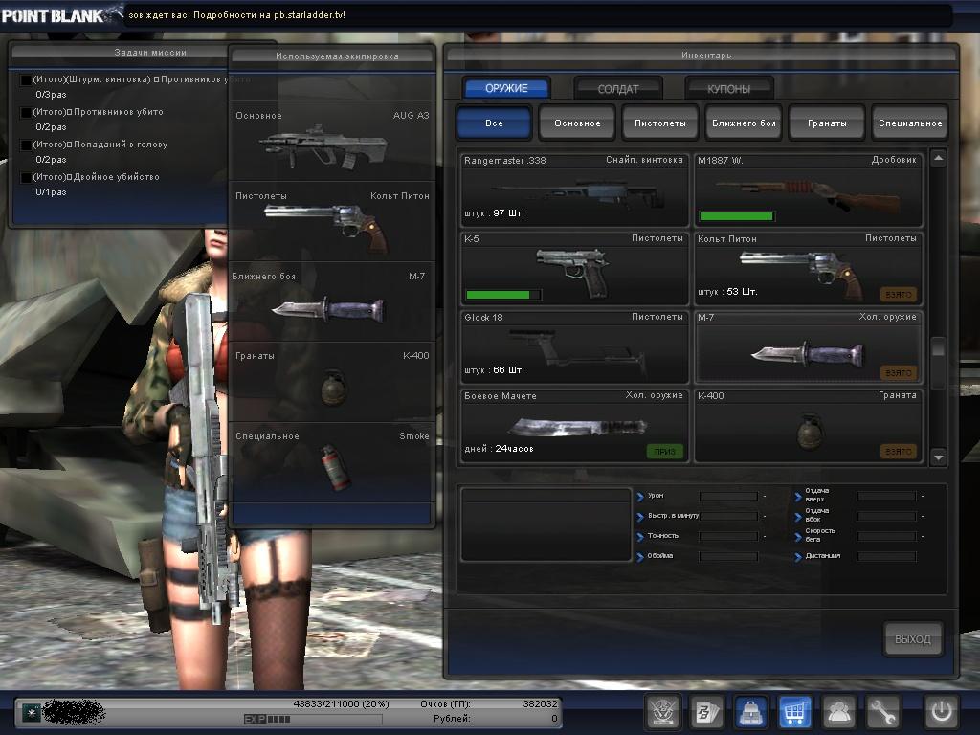Pick the Rangemaster .338 sniper rifle card
Image resolution: width=980 pixels, height=735 pixels.
click(x=574, y=190)
